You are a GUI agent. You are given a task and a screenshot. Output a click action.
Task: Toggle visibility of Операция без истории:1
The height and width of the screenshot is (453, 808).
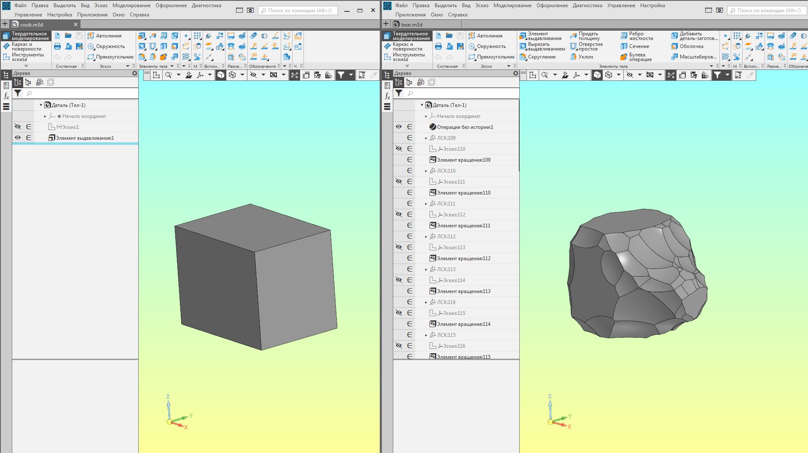(399, 127)
